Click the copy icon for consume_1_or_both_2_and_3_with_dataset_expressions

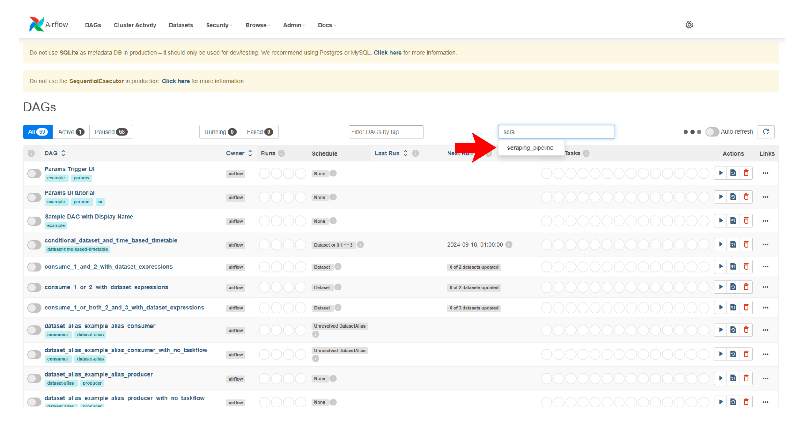click(734, 308)
